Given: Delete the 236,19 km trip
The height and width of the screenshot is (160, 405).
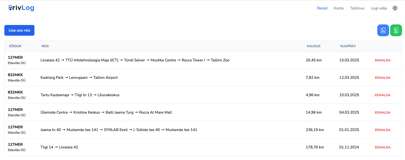Looking at the screenshot, I should tap(382, 130).
